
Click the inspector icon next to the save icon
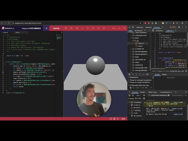(x=77, y=28)
